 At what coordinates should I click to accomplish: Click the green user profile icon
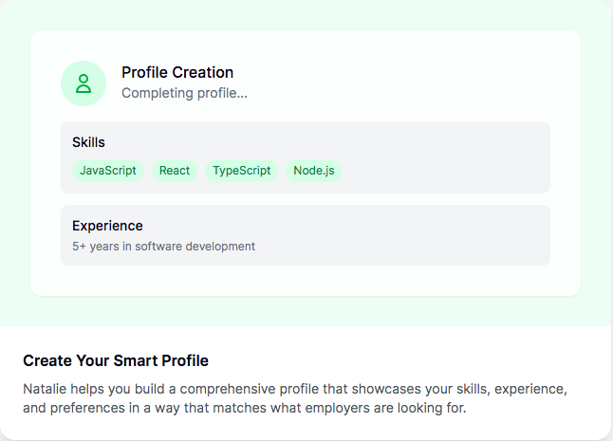[84, 83]
